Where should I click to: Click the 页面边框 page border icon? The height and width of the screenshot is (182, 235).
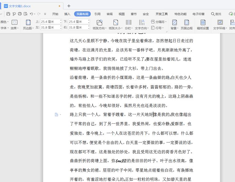[x=187, y=22]
